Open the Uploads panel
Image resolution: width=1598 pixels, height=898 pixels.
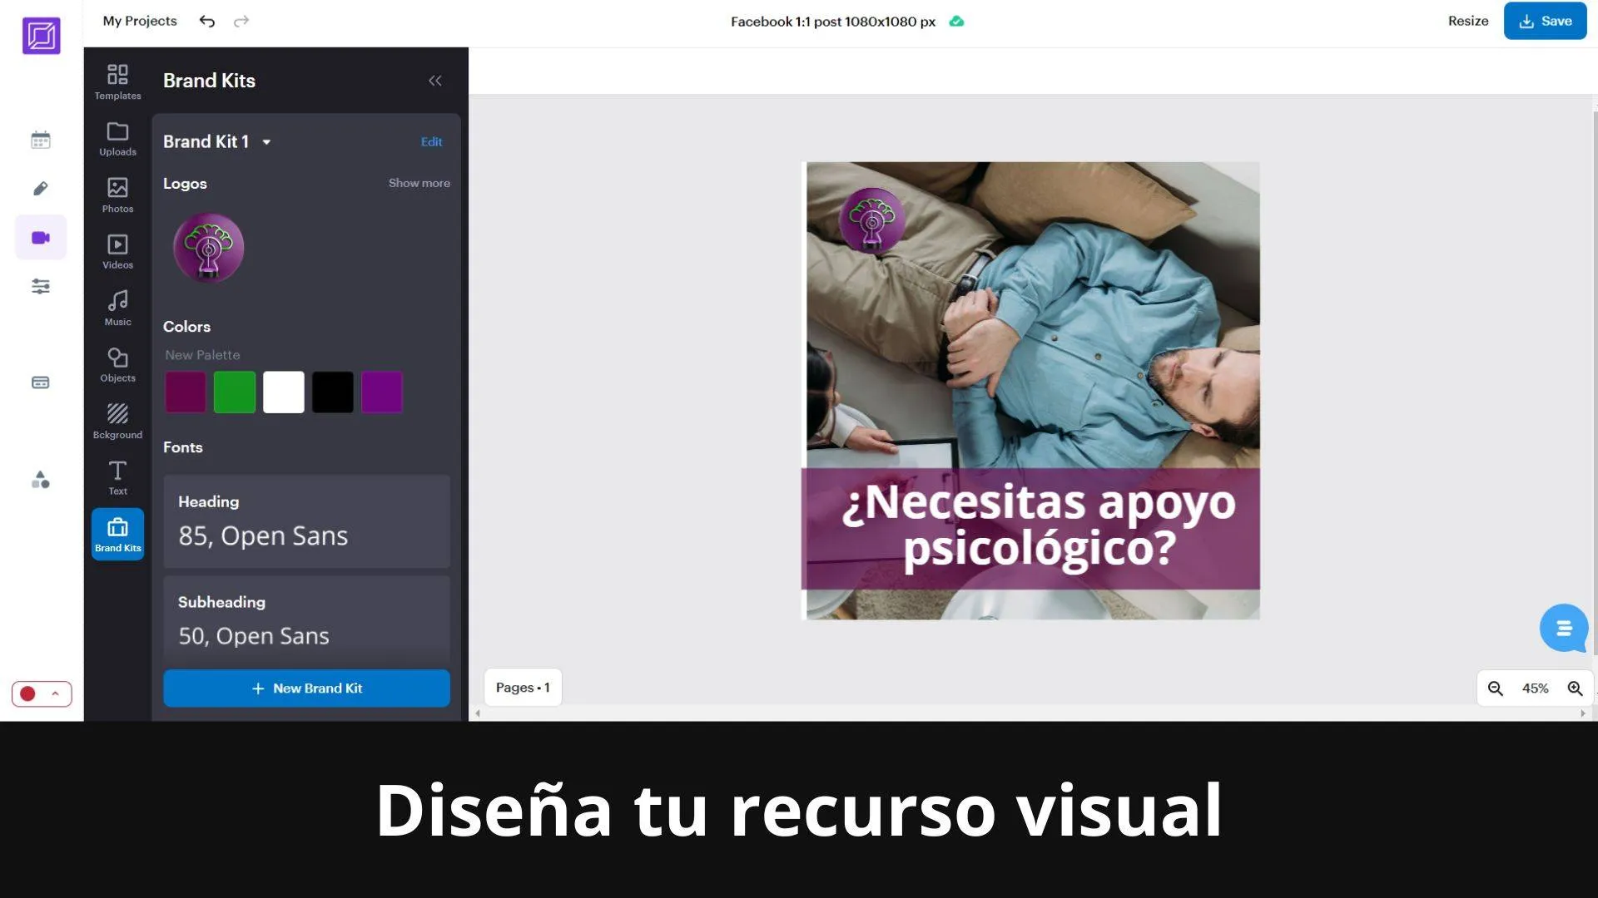(x=117, y=137)
